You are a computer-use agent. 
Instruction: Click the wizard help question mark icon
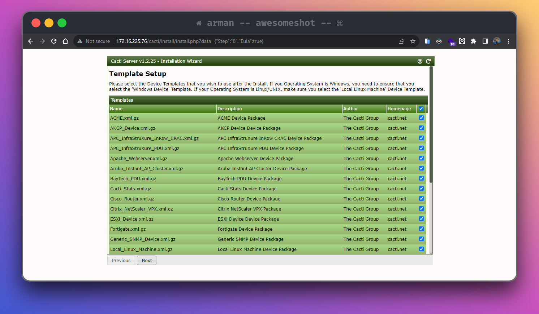pos(420,61)
